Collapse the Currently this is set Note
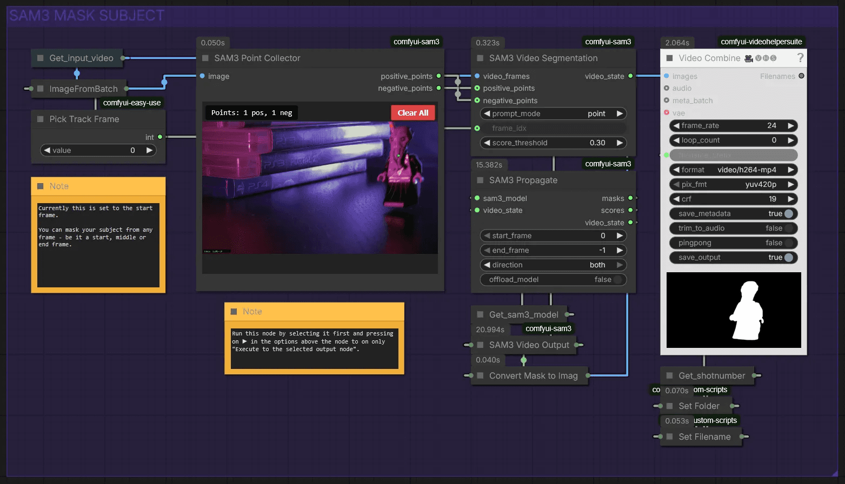 tap(40, 186)
